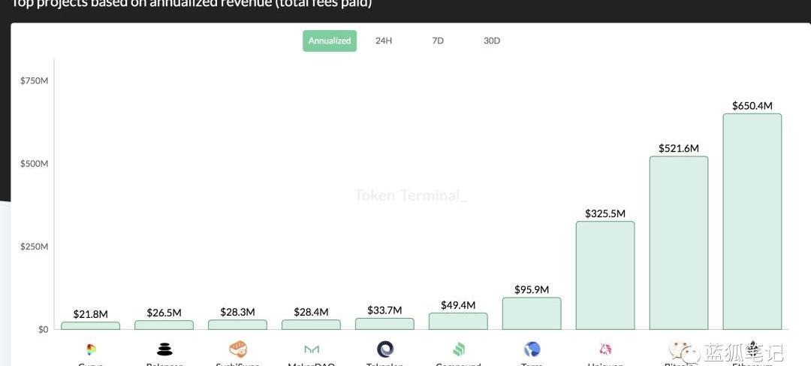Click the Ethereum $650.4M bar
This screenshot has width=811, height=366.
752,222
